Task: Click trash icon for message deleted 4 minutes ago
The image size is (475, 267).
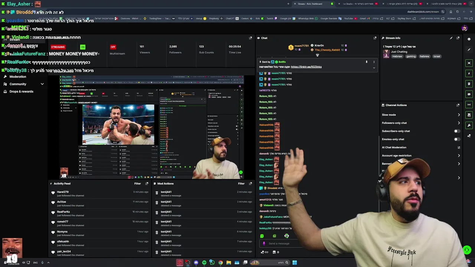Action: coord(157,223)
